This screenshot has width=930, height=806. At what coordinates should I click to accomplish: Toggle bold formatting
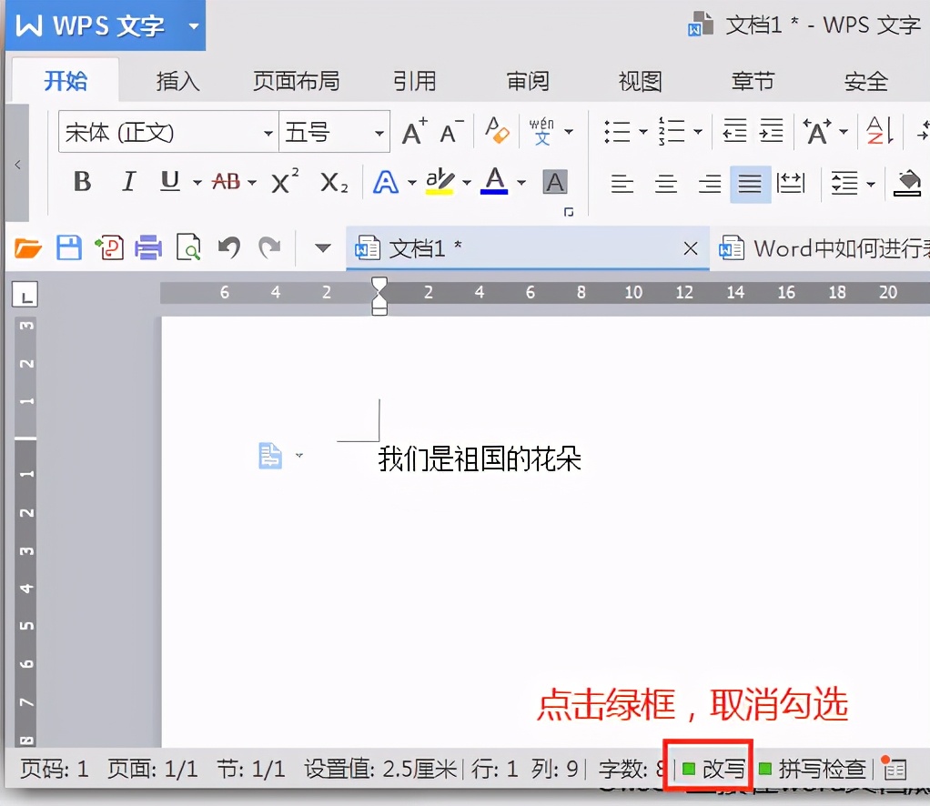click(81, 181)
